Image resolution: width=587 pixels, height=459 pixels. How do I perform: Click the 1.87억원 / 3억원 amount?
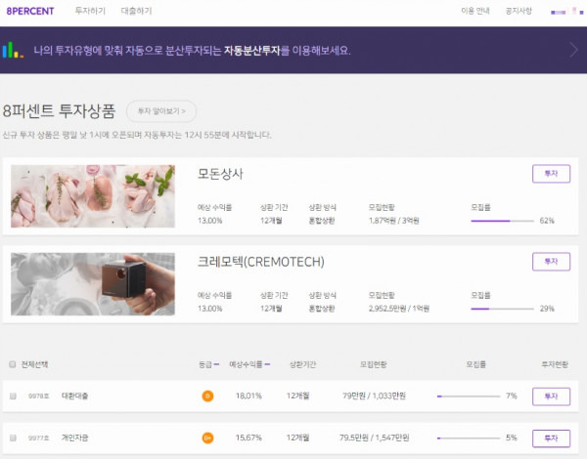click(393, 221)
